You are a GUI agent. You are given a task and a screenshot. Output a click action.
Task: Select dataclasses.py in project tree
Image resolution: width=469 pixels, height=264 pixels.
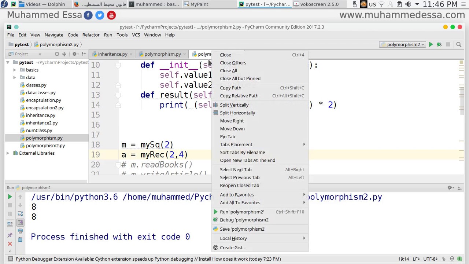41,93
